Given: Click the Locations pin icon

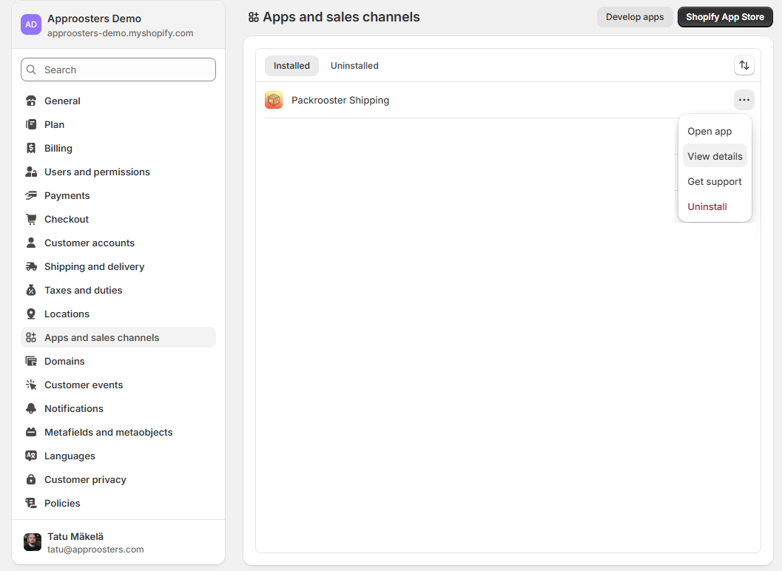Looking at the screenshot, I should coord(31,314).
